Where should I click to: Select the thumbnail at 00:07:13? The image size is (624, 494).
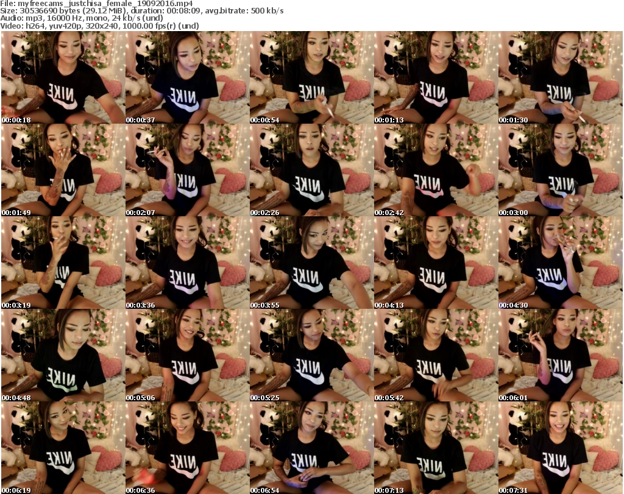click(436, 448)
